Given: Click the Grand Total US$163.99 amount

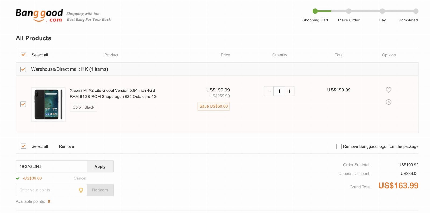Looking at the screenshot, I should 398,186.
